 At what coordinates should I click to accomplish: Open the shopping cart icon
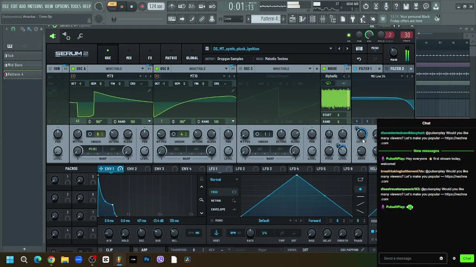[x=383, y=19]
